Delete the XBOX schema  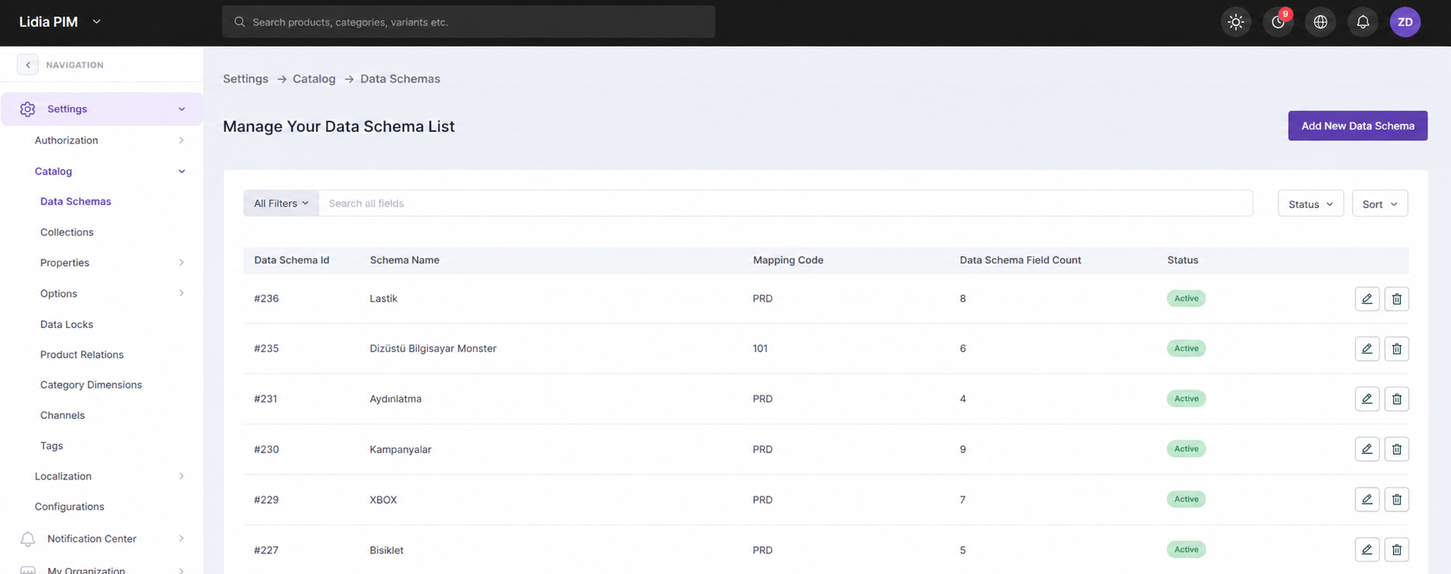(1396, 499)
